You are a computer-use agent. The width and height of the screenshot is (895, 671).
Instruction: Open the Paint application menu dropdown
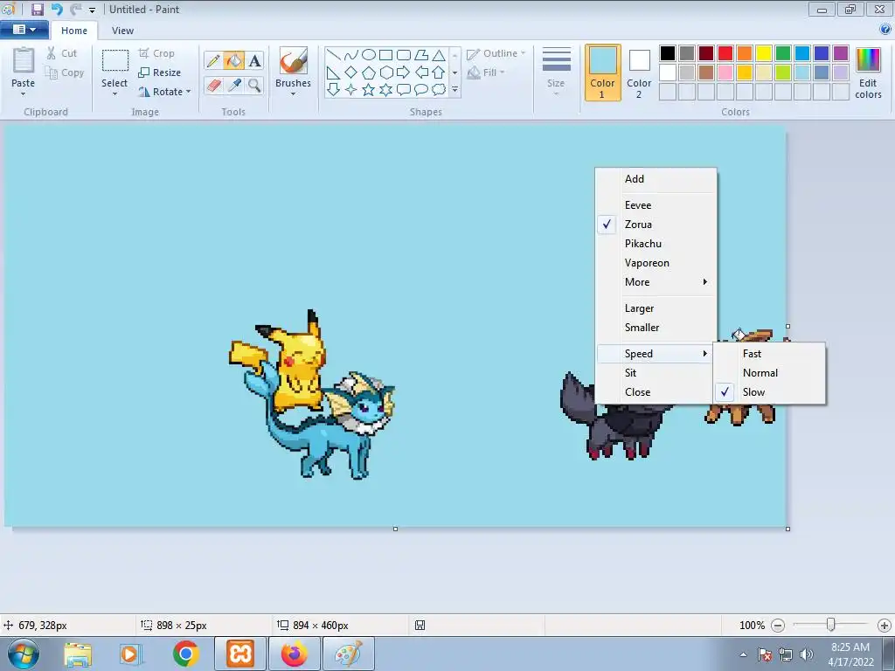[x=24, y=29]
